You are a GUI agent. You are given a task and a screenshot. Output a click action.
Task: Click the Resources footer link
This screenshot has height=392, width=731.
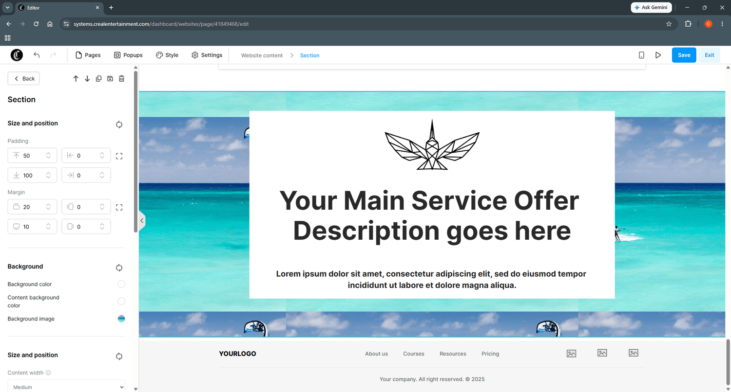(x=453, y=354)
